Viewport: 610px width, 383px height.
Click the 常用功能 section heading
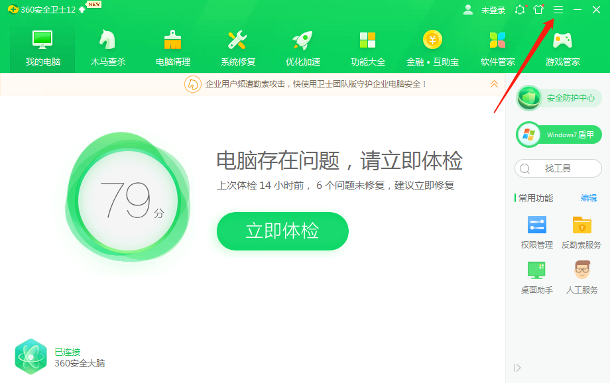pyautogui.click(x=535, y=198)
